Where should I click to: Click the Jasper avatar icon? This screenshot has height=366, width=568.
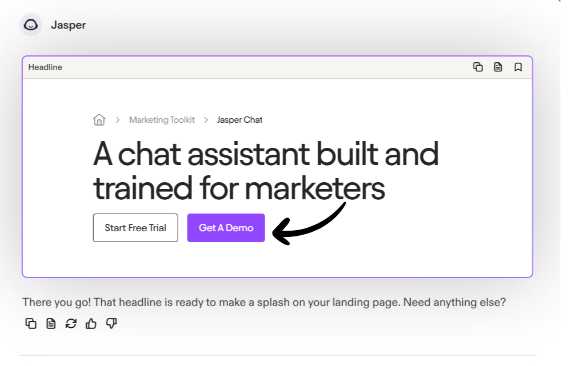31,25
